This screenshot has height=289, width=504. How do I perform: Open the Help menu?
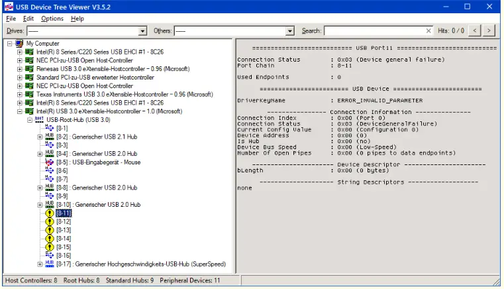77,19
